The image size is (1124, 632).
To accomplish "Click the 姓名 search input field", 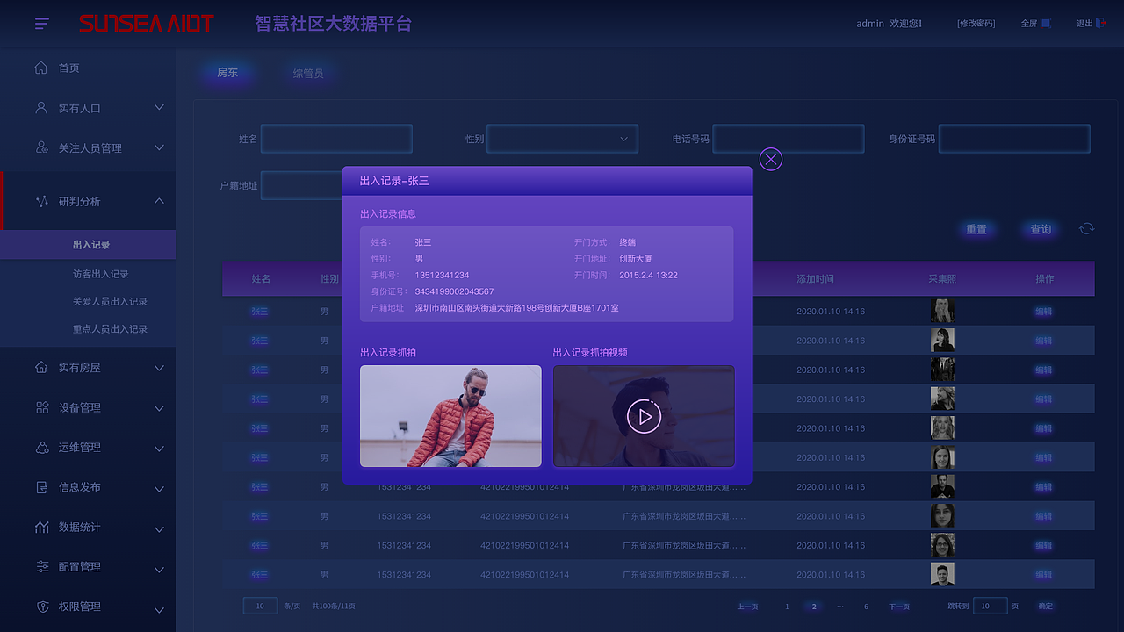I will (336, 139).
